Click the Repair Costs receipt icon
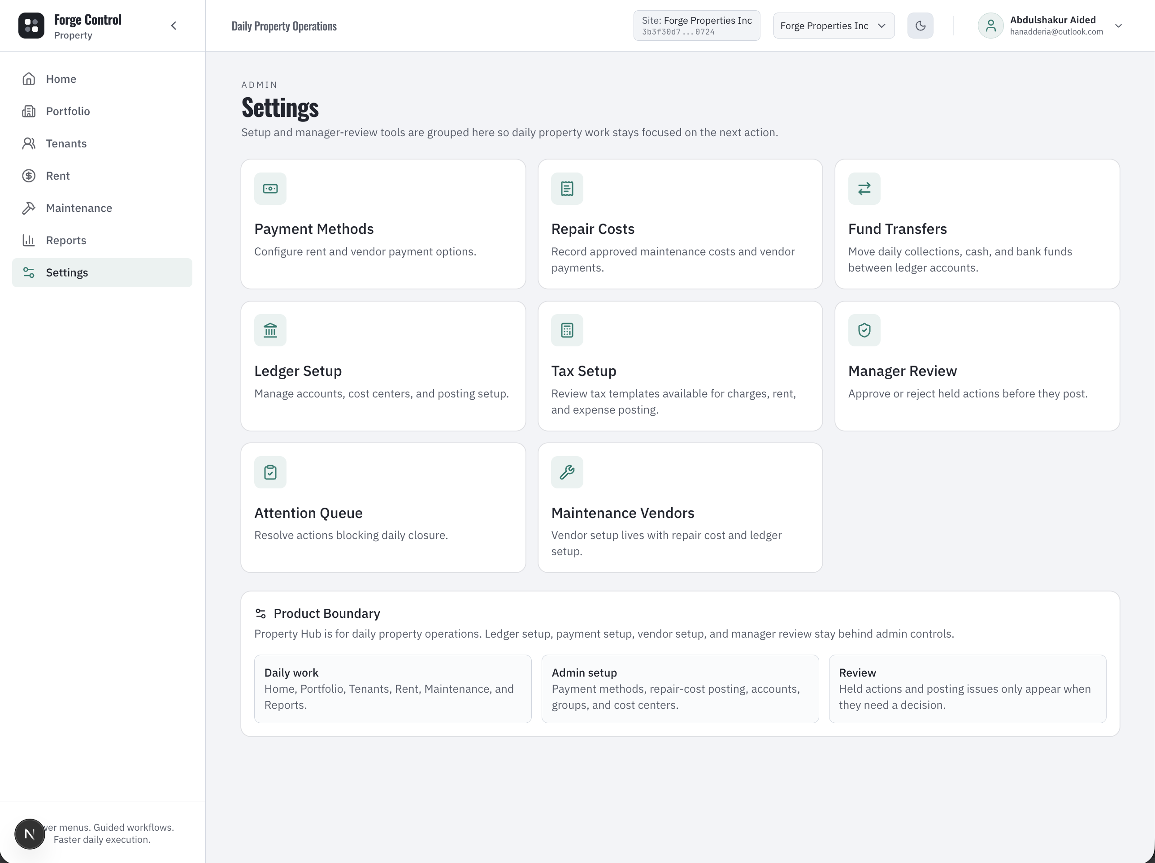 point(567,188)
